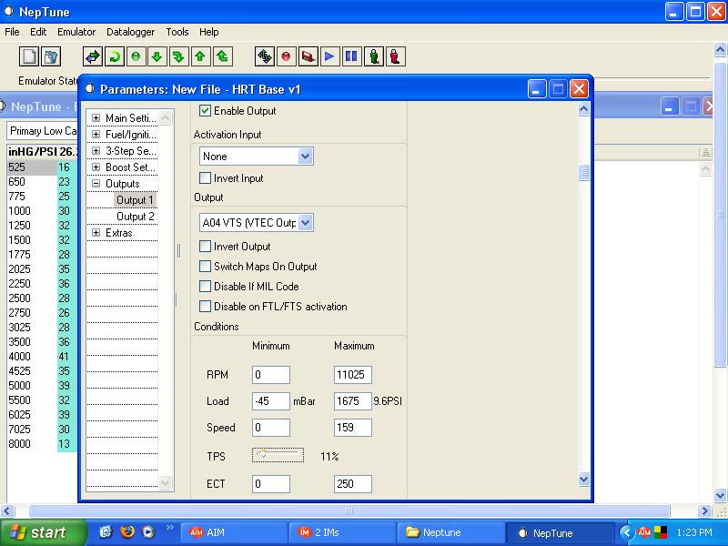
Task: Open the File menu
Action: 12,32
